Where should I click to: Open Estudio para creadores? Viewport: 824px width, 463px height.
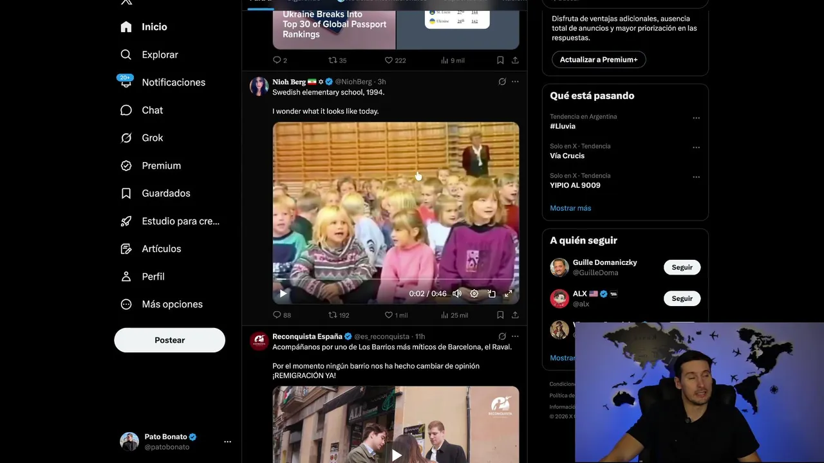tap(170, 221)
